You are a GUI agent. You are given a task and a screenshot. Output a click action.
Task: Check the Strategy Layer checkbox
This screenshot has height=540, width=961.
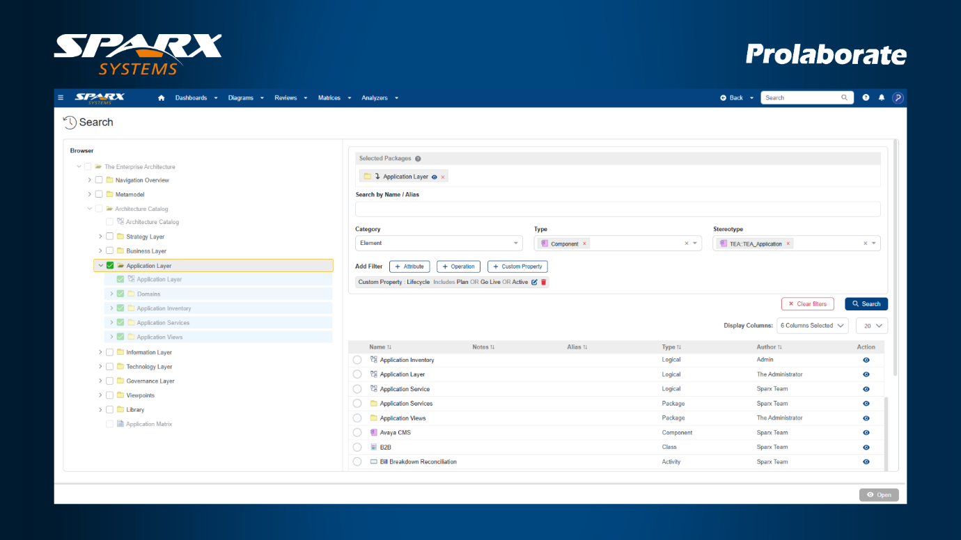[109, 237]
